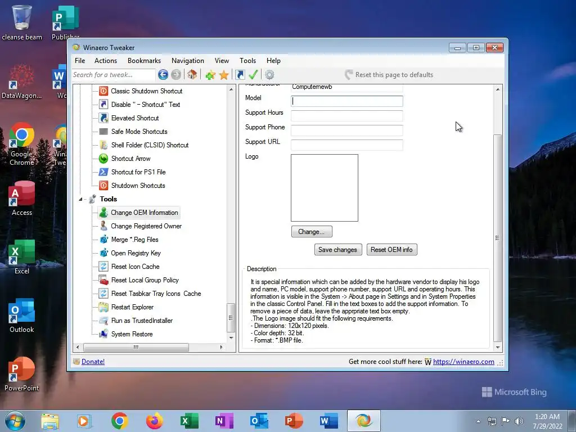Click the volume speaker icon in system tray
The height and width of the screenshot is (432, 576).
point(519,421)
